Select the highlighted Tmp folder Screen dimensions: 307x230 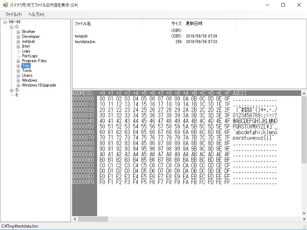26,66
